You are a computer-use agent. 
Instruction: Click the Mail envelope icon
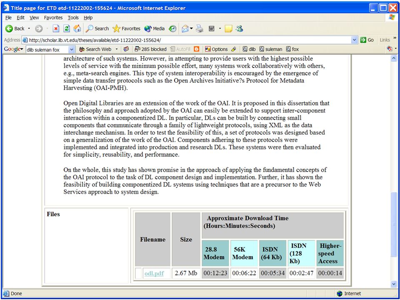tap(185, 29)
